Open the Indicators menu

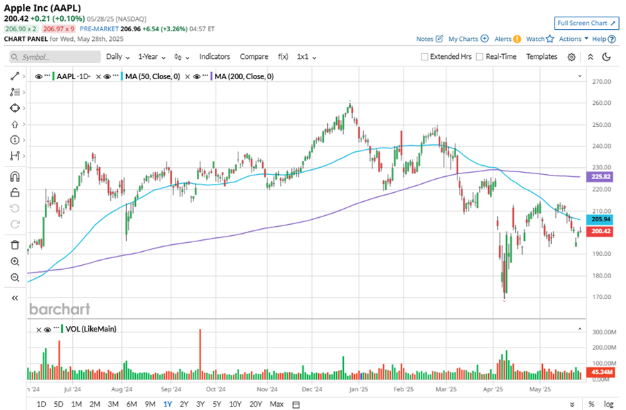coord(215,57)
